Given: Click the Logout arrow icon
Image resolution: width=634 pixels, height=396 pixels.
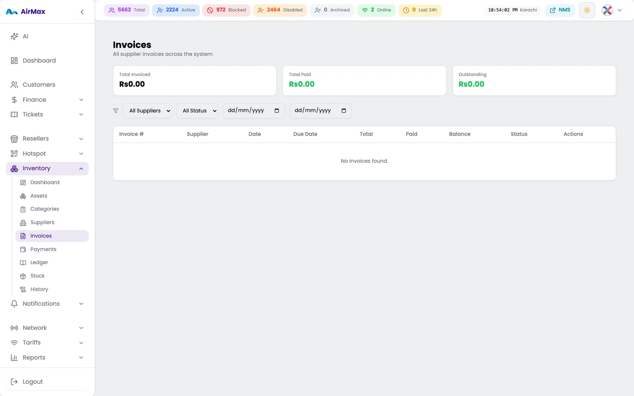Looking at the screenshot, I should tap(14, 382).
